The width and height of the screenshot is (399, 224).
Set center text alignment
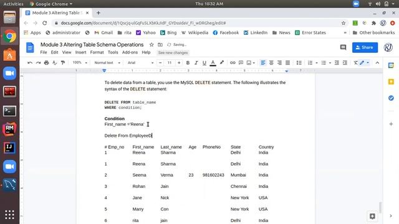271,63
